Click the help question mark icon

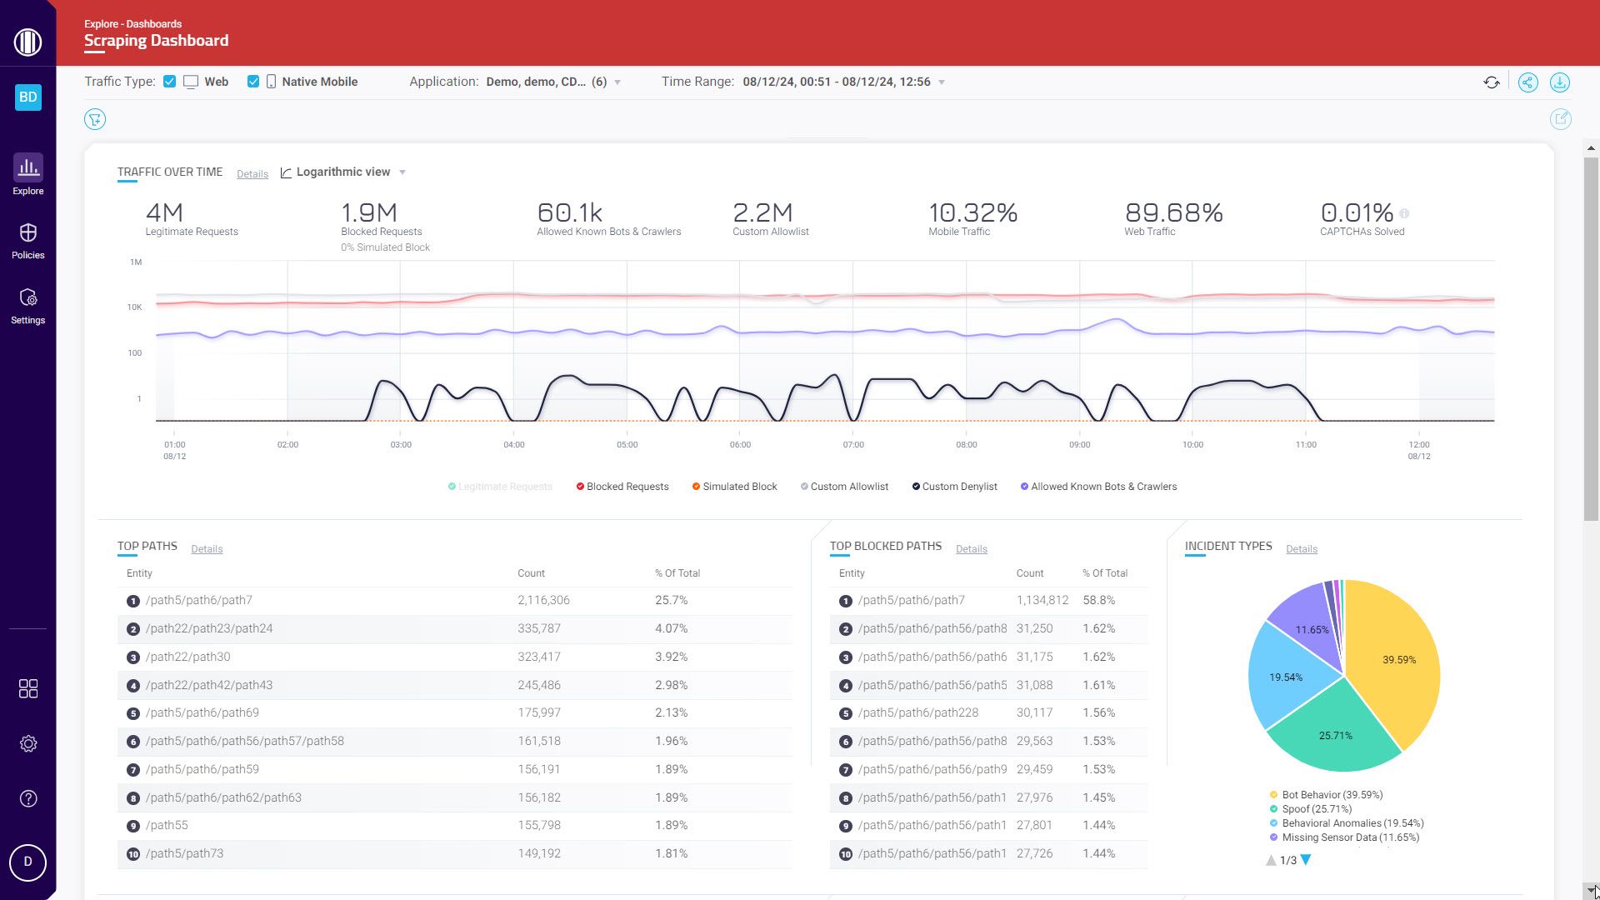[x=27, y=798]
